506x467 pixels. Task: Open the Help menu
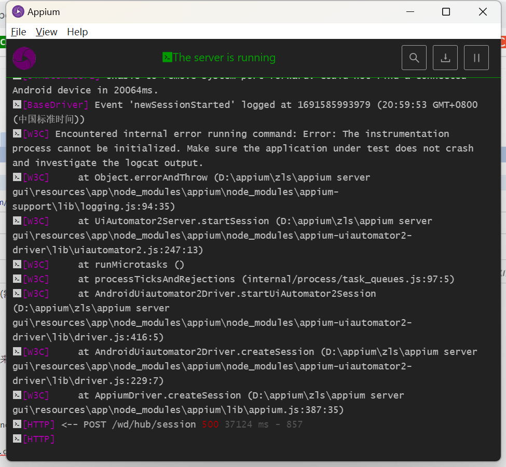click(x=77, y=32)
